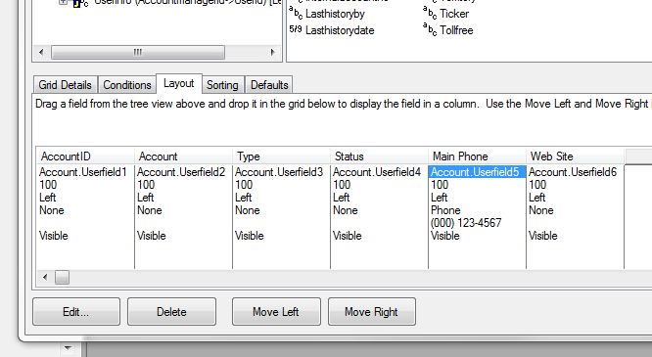Screen dimensions: 652x357
Task: Click the Edit... button
Action: tap(76, 311)
